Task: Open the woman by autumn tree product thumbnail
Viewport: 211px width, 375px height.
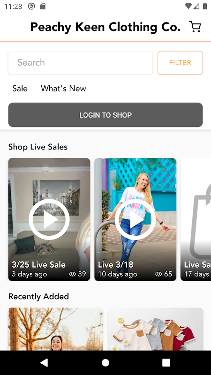Action: pos(56,329)
